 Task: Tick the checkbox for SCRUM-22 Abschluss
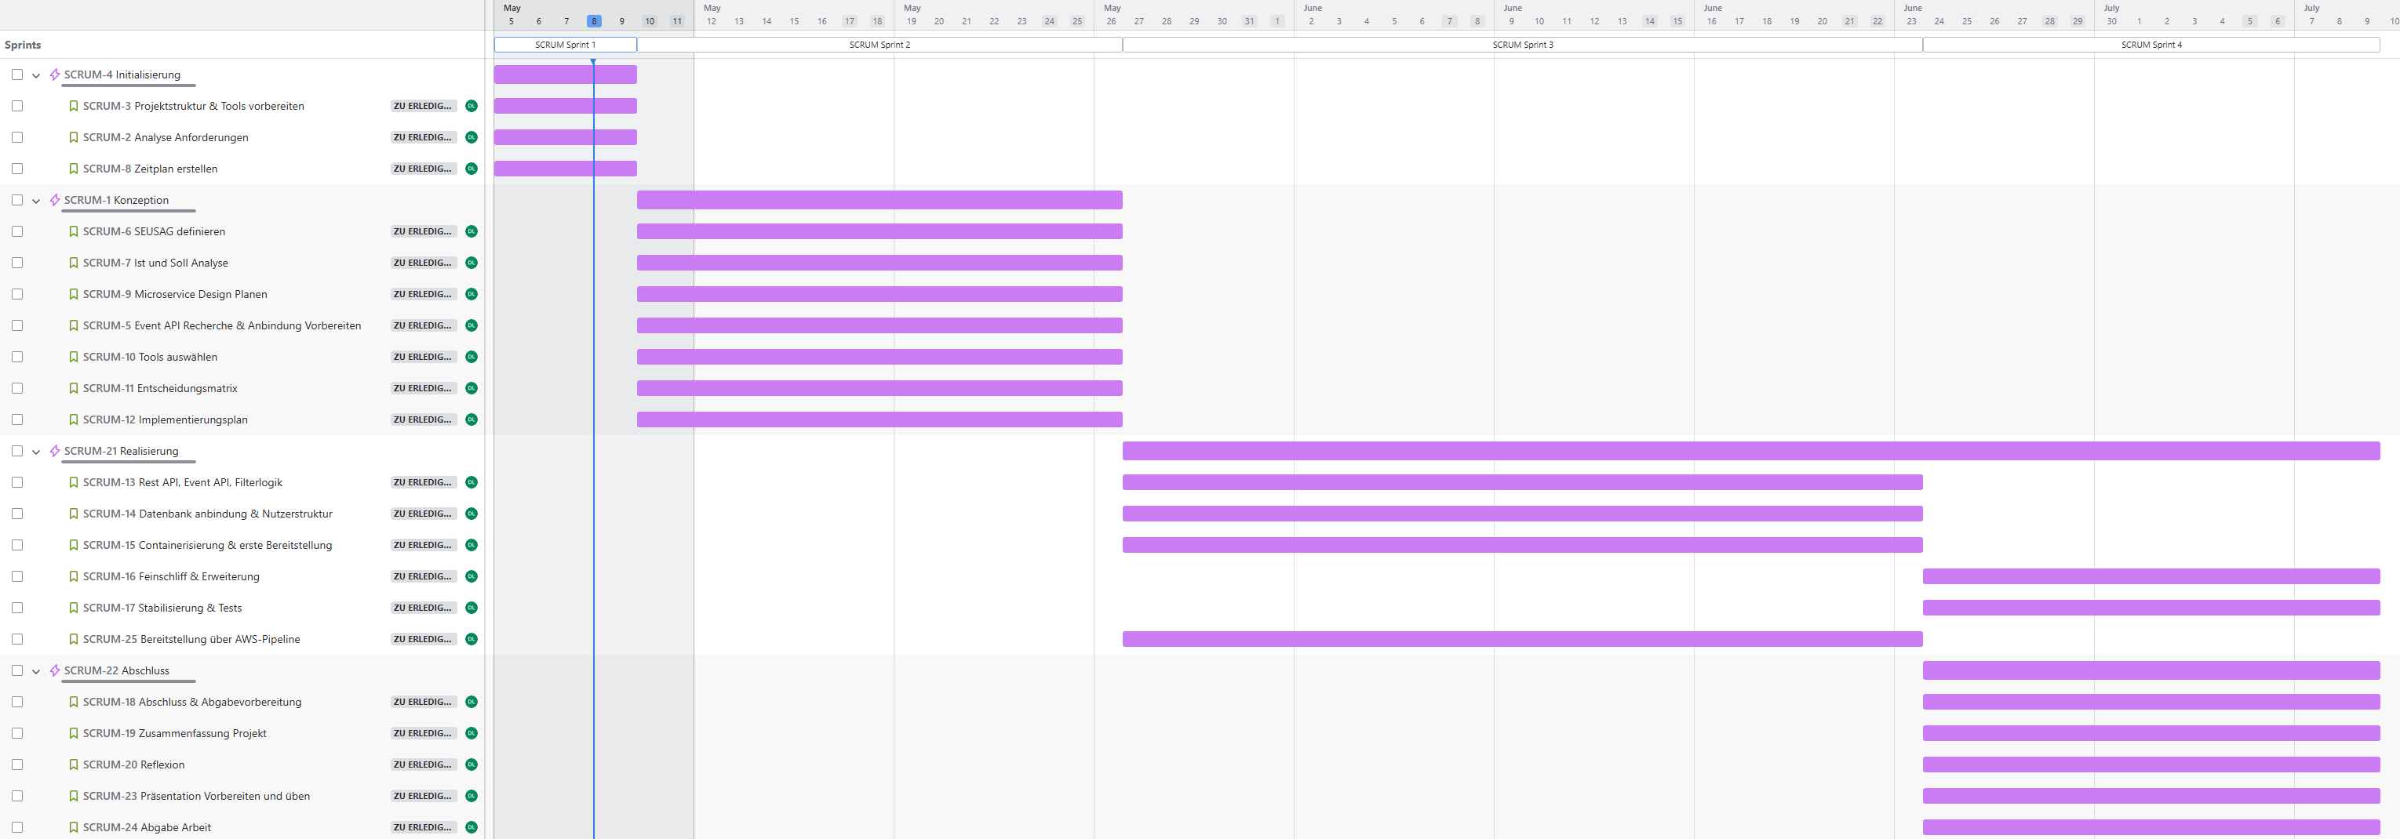coord(16,670)
